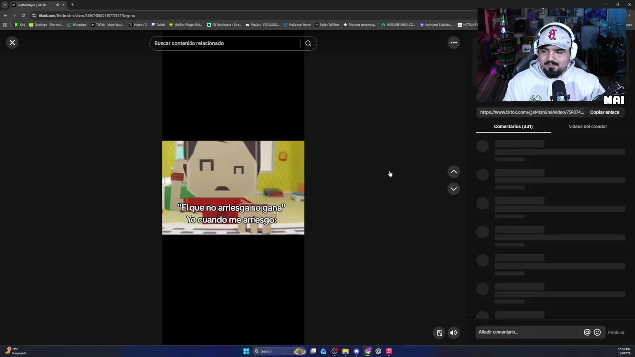Focus the Añadir comentario field
635x357 pixels.
(x=529, y=332)
